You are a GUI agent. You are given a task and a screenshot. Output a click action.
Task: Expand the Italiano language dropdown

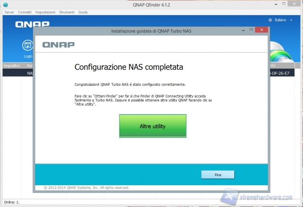pyautogui.click(x=282, y=21)
